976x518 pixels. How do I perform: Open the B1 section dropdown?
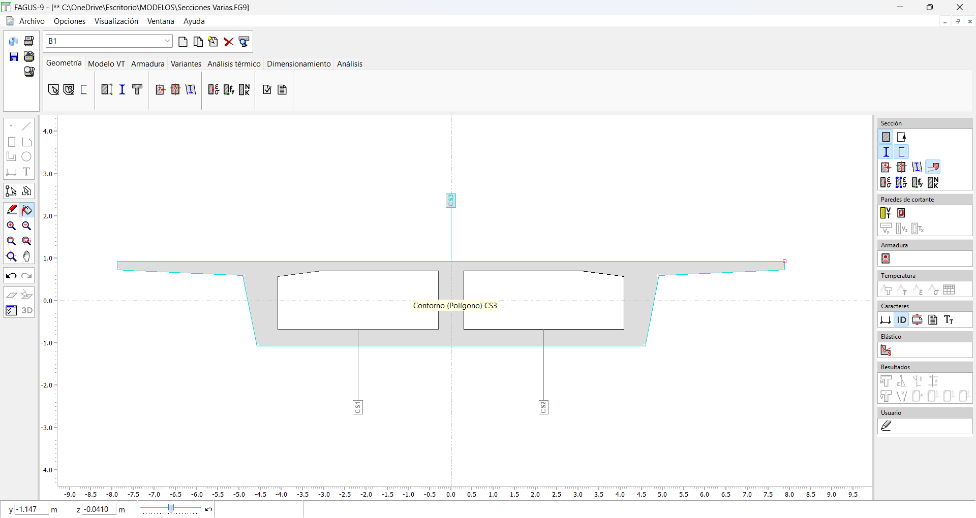pos(167,41)
